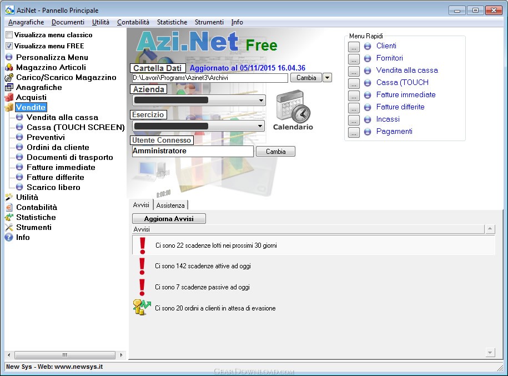Viewport: 508px width, 376px height.
Task: Switch to the Assistenza tab
Action: tap(170, 205)
